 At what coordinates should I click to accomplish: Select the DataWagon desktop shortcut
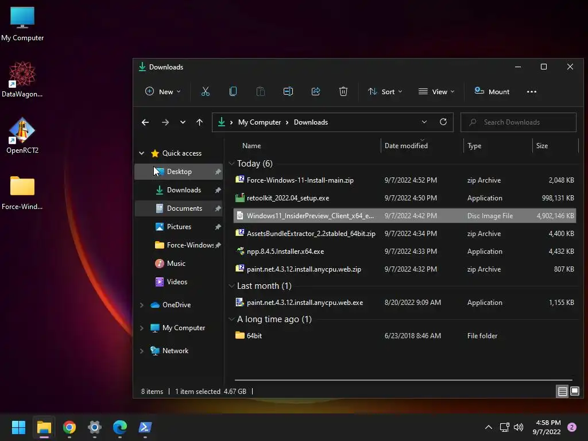tap(22, 79)
